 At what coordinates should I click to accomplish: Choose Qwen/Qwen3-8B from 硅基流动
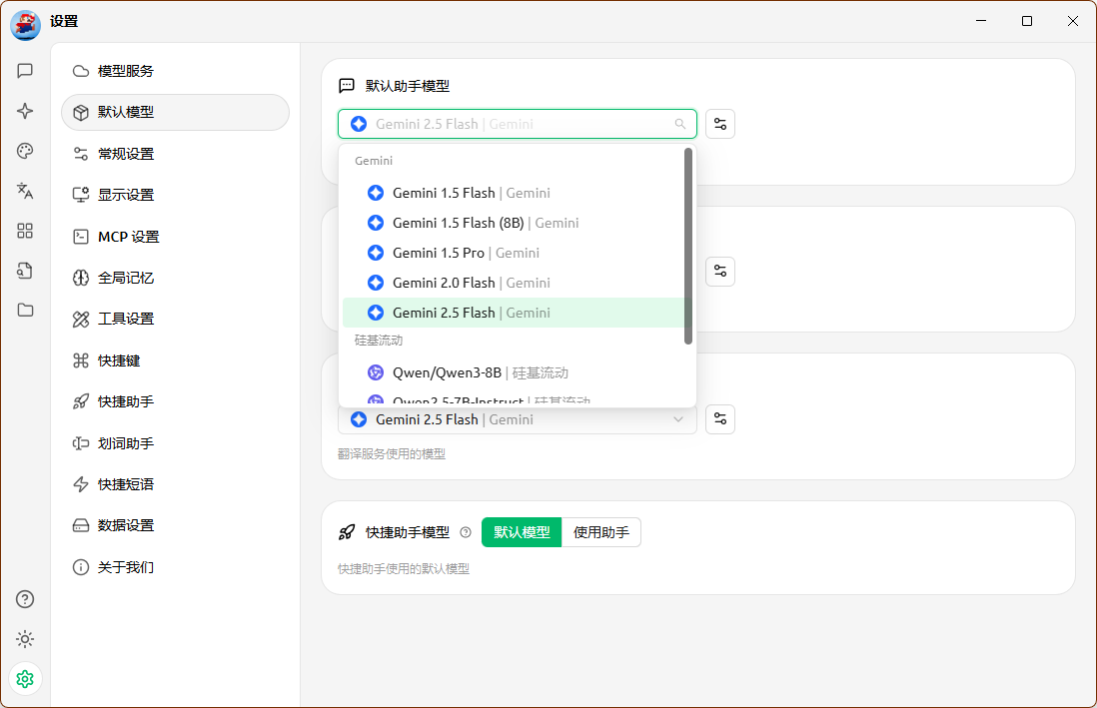pos(514,372)
